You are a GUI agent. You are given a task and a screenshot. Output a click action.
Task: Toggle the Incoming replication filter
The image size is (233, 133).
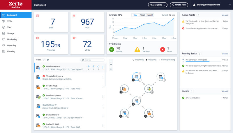click(138, 60)
